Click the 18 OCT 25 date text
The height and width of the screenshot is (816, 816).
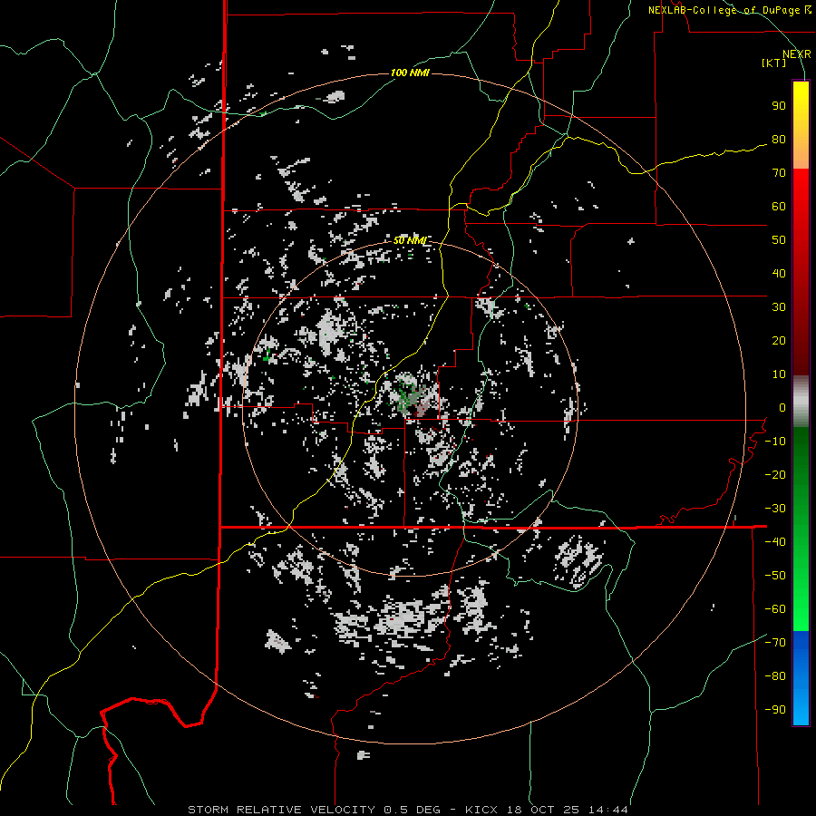544,810
